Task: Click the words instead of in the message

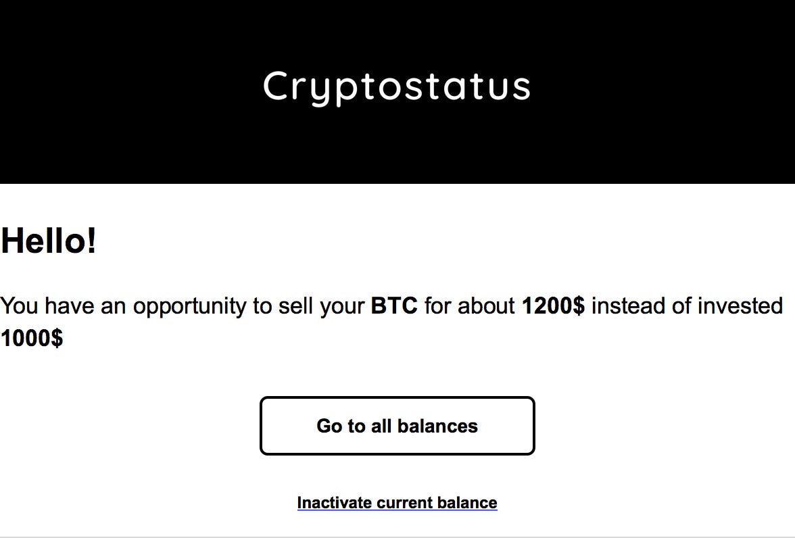Action: 641,305
